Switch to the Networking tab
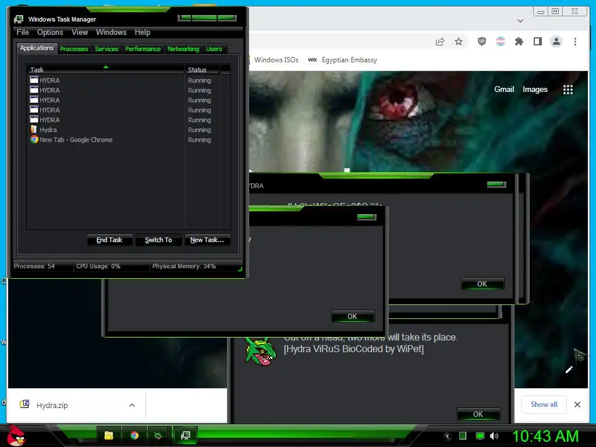Image resolution: width=596 pixels, height=447 pixels. click(x=183, y=49)
